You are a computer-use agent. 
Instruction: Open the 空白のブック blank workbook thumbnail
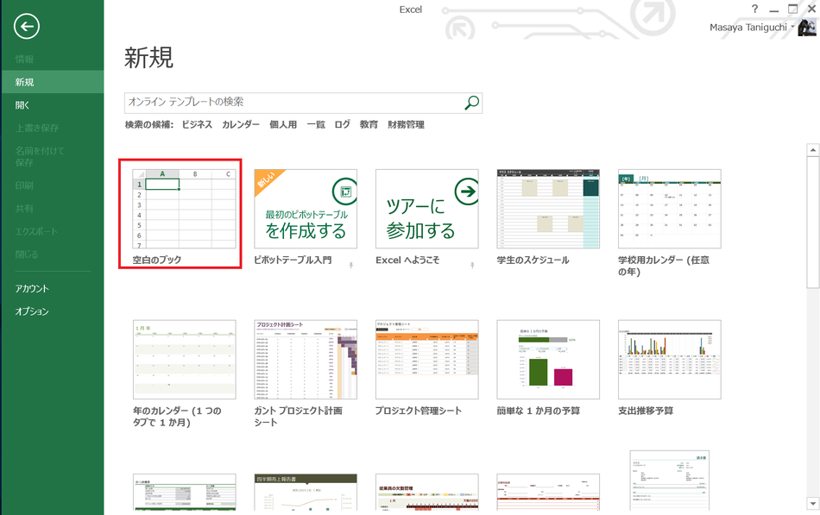click(184, 209)
